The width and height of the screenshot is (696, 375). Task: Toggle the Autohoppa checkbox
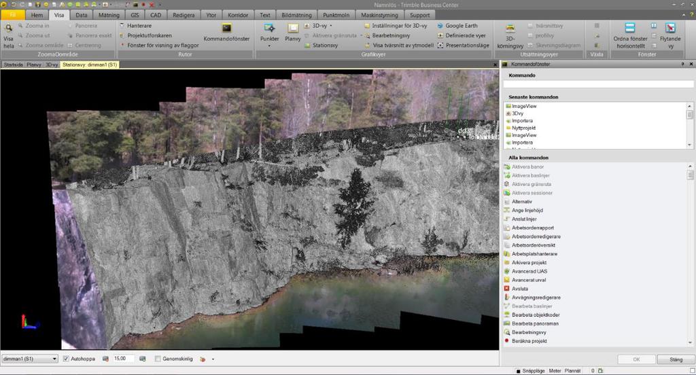point(66,359)
